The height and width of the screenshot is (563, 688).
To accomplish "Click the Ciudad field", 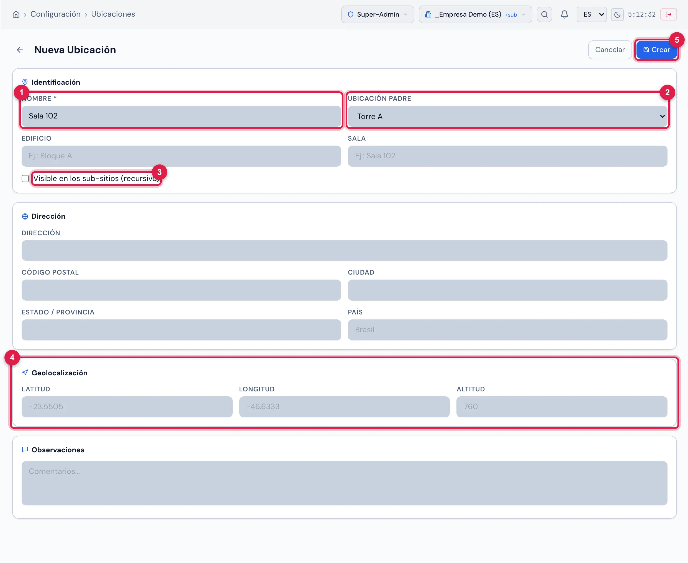I will [507, 290].
